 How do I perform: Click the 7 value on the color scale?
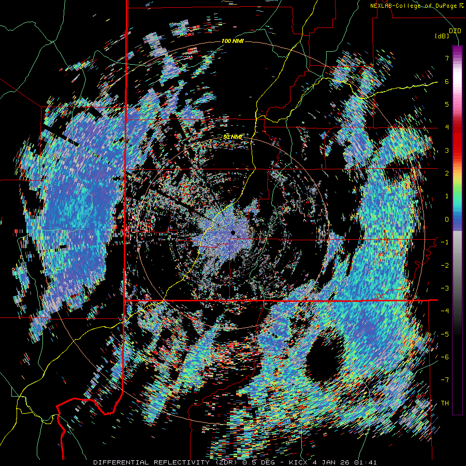[x=447, y=58]
